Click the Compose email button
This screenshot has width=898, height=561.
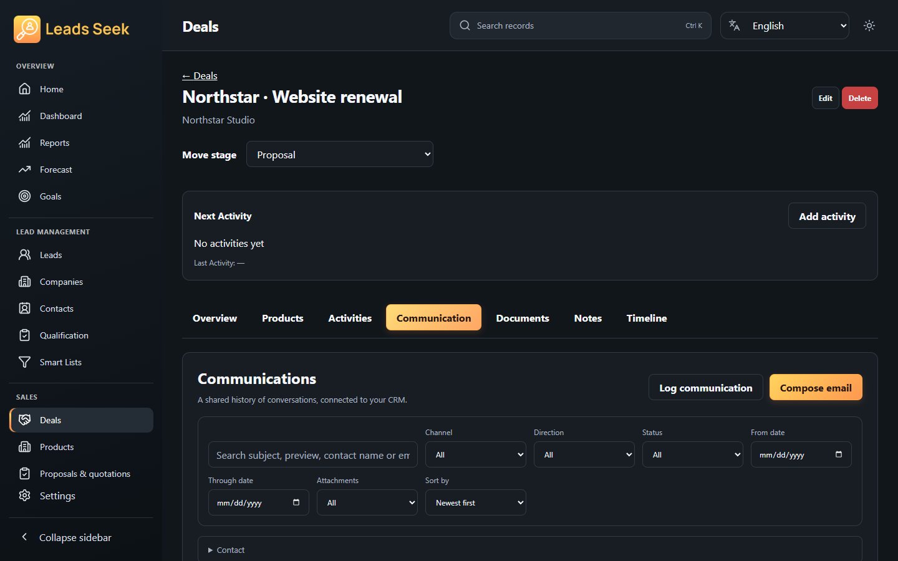pyautogui.click(x=816, y=387)
